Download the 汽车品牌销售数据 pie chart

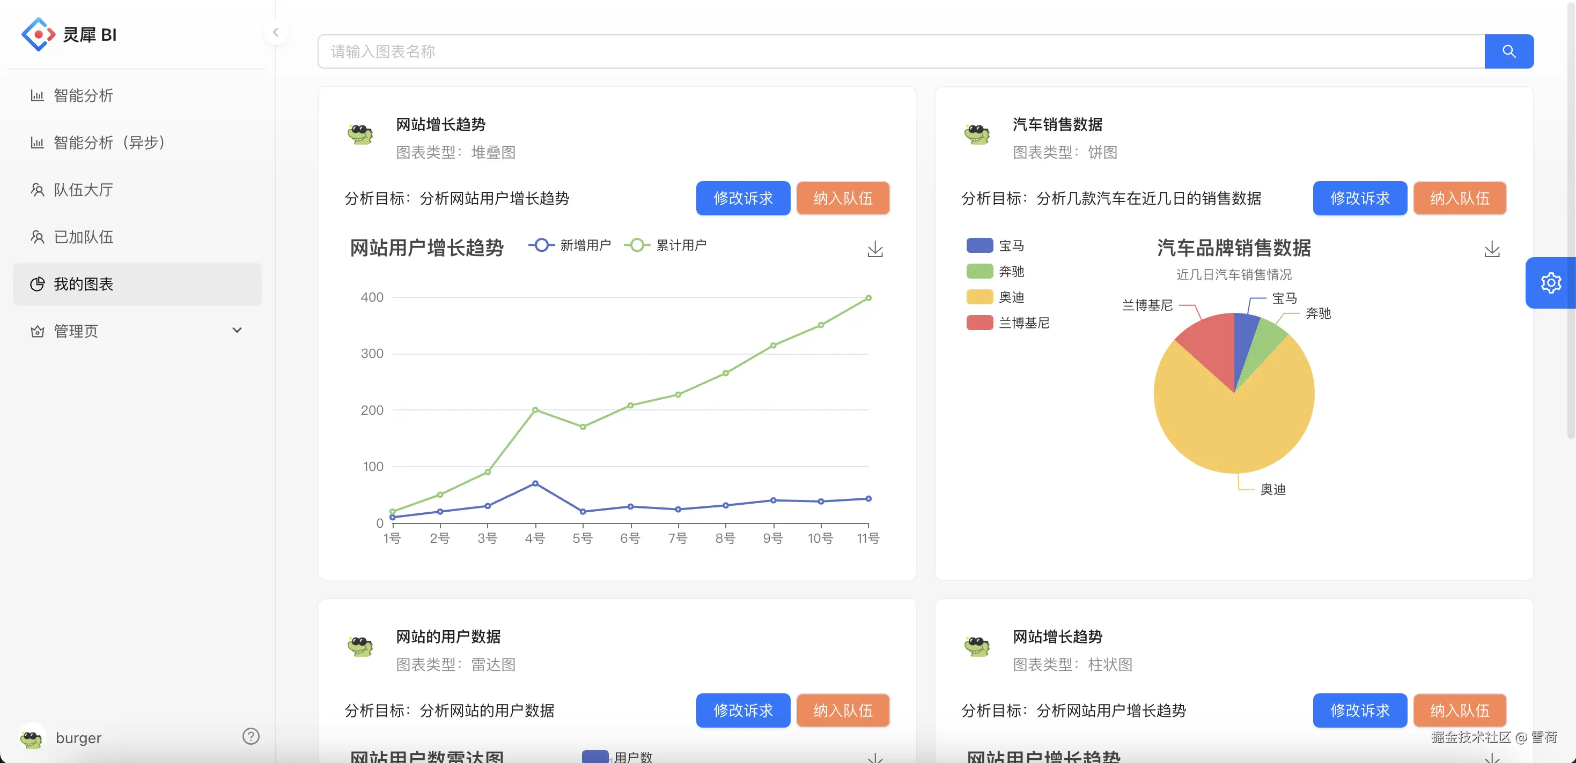(1492, 249)
